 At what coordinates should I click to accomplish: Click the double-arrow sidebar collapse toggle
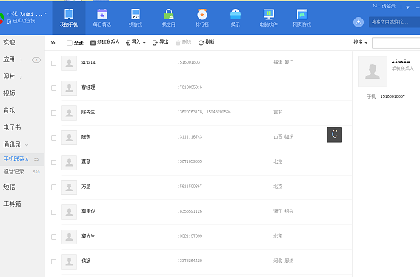coord(53,43)
